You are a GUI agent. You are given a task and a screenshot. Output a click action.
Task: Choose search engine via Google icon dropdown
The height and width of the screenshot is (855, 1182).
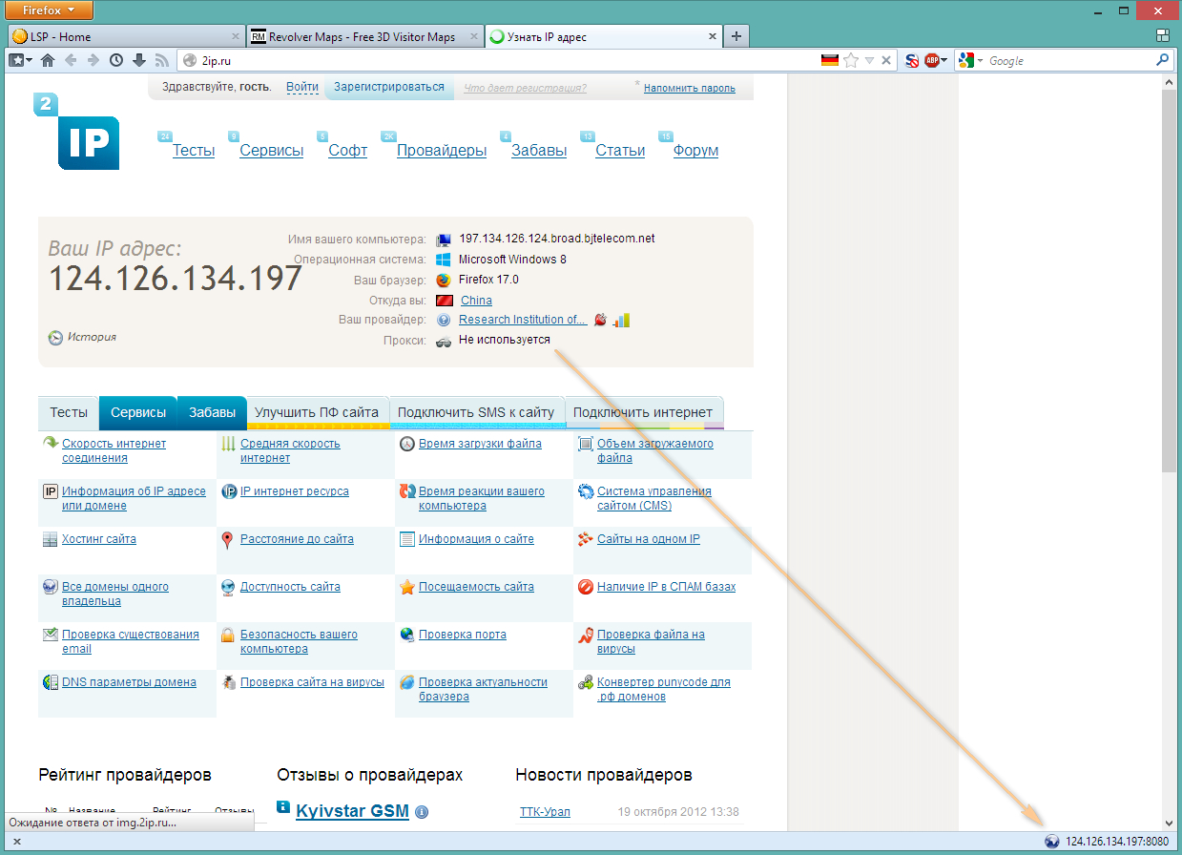coord(971,60)
